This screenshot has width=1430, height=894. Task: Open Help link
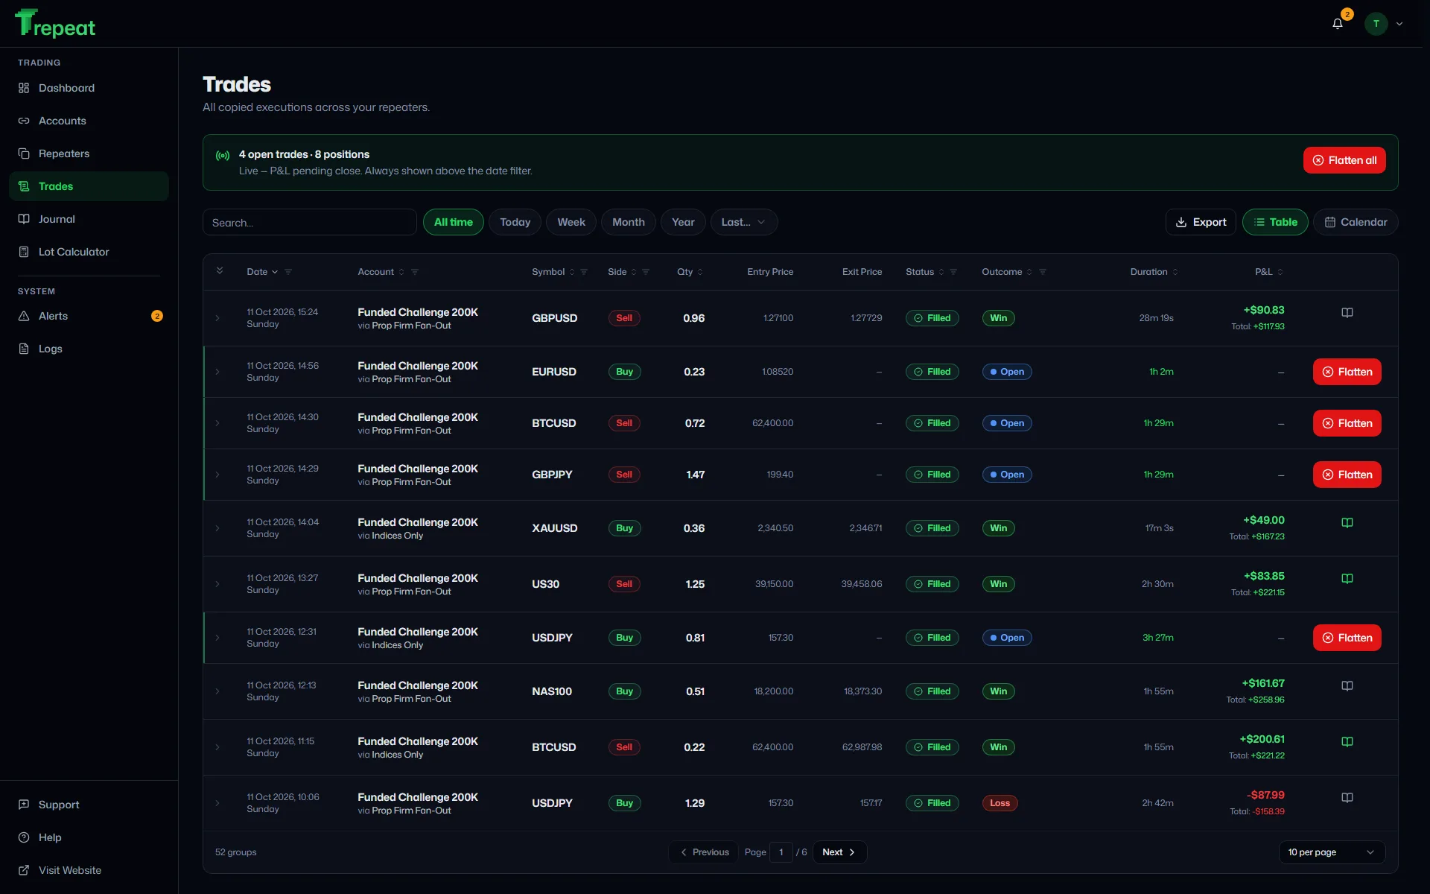89,837
